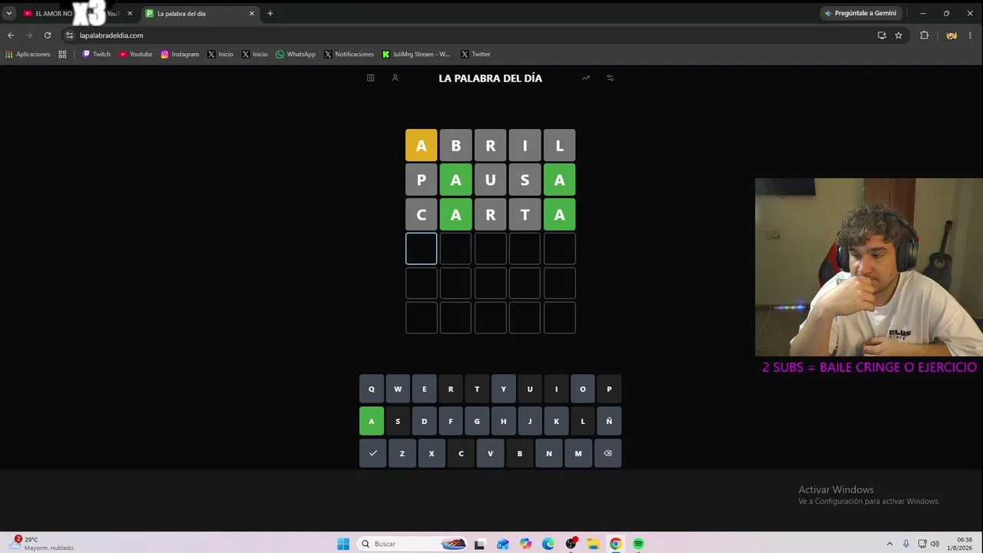Install the site as an app icon
Viewport: 983px width, 553px height.
[x=882, y=35]
